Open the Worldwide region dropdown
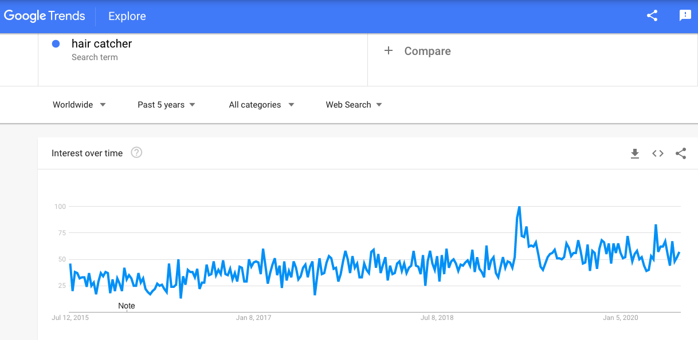The width and height of the screenshot is (698, 340). pyautogui.click(x=79, y=105)
